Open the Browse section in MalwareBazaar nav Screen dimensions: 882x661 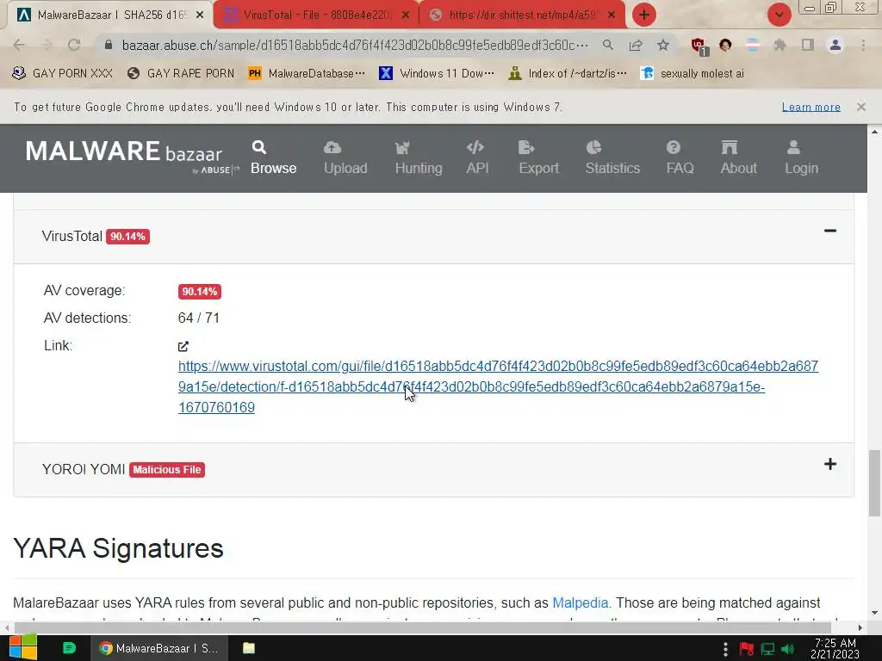click(273, 158)
